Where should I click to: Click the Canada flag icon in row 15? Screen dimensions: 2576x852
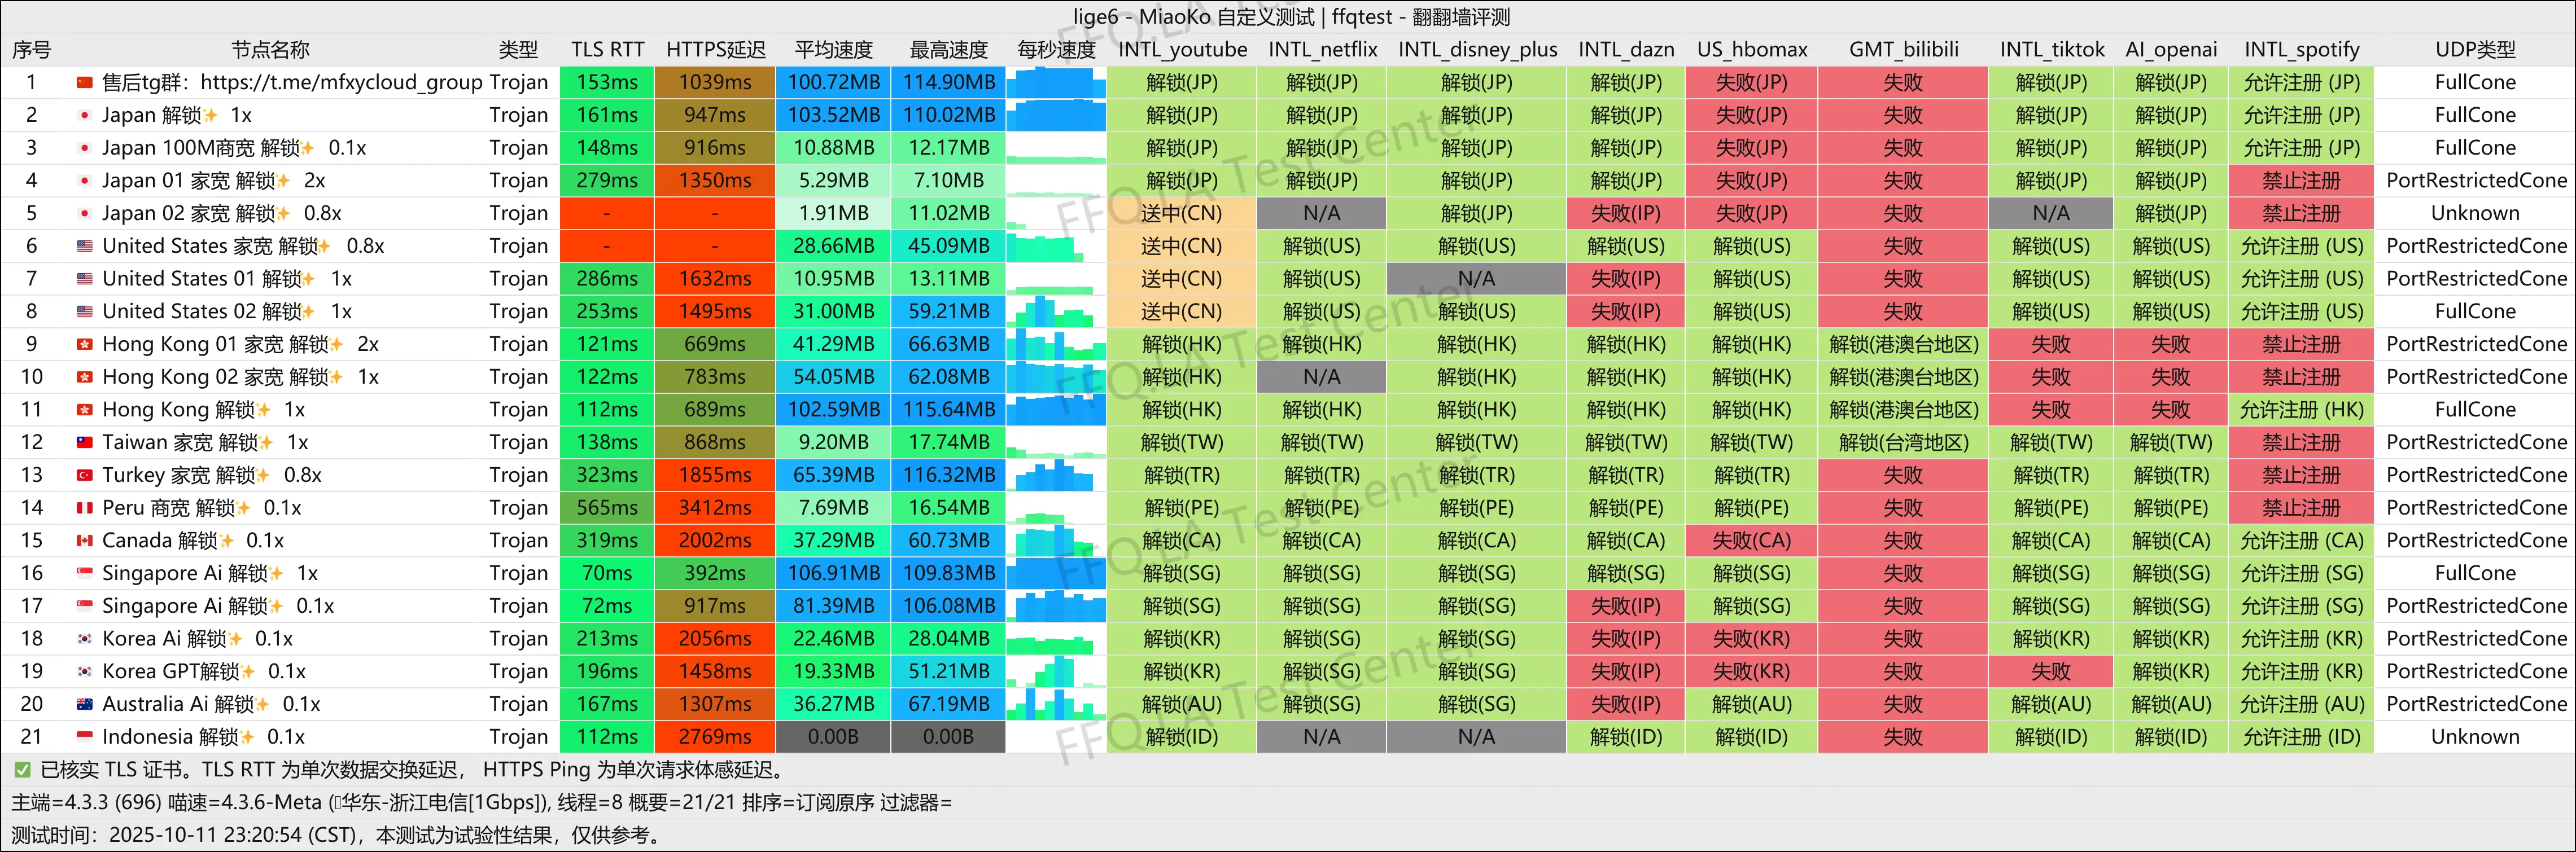coord(84,540)
